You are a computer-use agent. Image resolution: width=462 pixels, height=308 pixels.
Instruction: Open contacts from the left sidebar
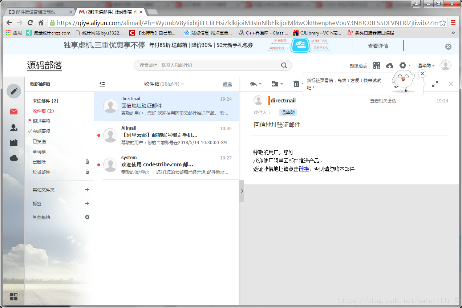(14, 127)
